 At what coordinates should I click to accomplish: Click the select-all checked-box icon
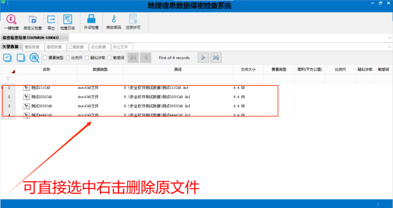pyautogui.click(x=8, y=58)
